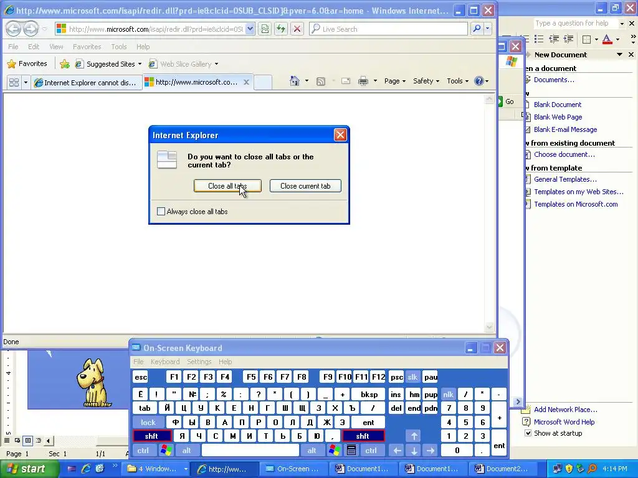Click keyboard context menu key icon
The image size is (638, 478).
point(351,450)
